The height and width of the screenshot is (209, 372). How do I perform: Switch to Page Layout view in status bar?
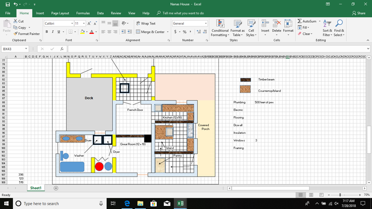tap(311, 195)
